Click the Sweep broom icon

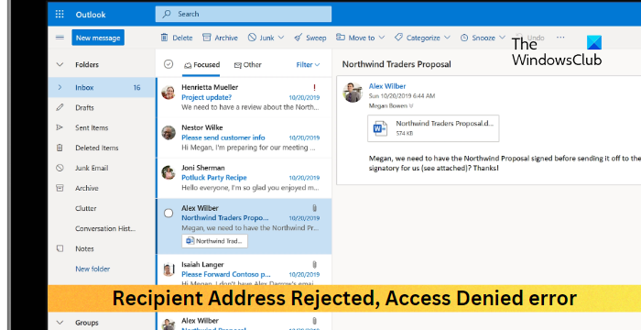point(298,38)
